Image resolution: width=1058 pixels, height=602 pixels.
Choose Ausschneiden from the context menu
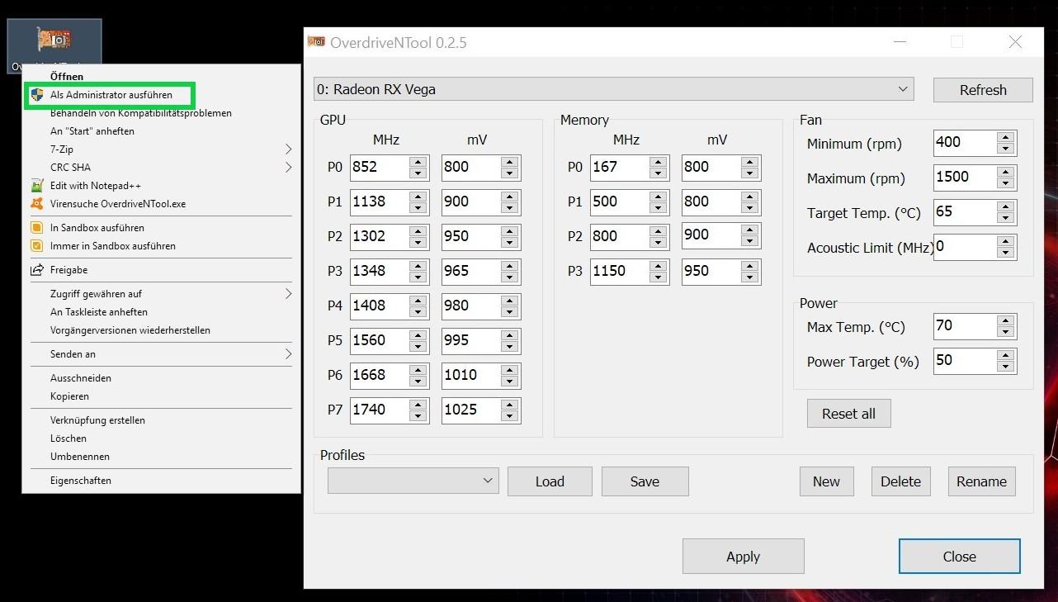[160, 378]
